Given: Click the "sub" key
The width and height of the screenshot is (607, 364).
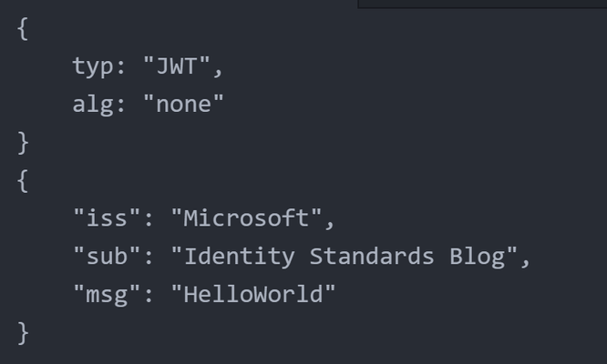Looking at the screenshot, I should click(107, 256).
